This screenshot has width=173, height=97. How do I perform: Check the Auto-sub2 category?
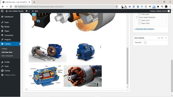[x=139, y=14]
